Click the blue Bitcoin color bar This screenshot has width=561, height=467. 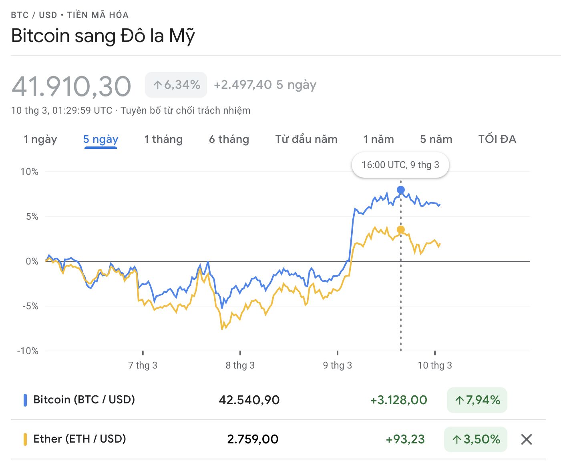coord(25,400)
